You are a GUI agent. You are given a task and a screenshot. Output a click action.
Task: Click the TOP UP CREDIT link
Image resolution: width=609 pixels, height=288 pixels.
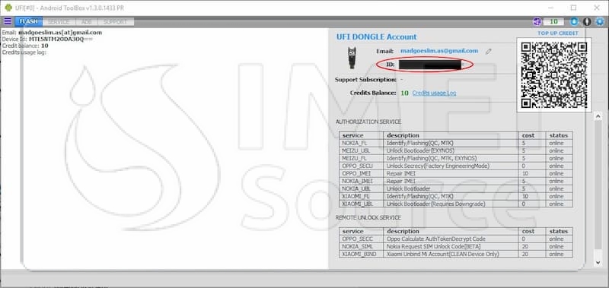(558, 33)
